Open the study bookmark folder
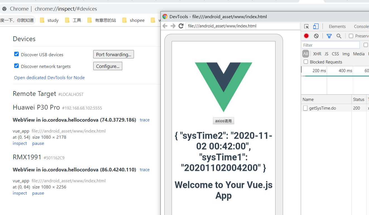369x215 pixels. 49,20
